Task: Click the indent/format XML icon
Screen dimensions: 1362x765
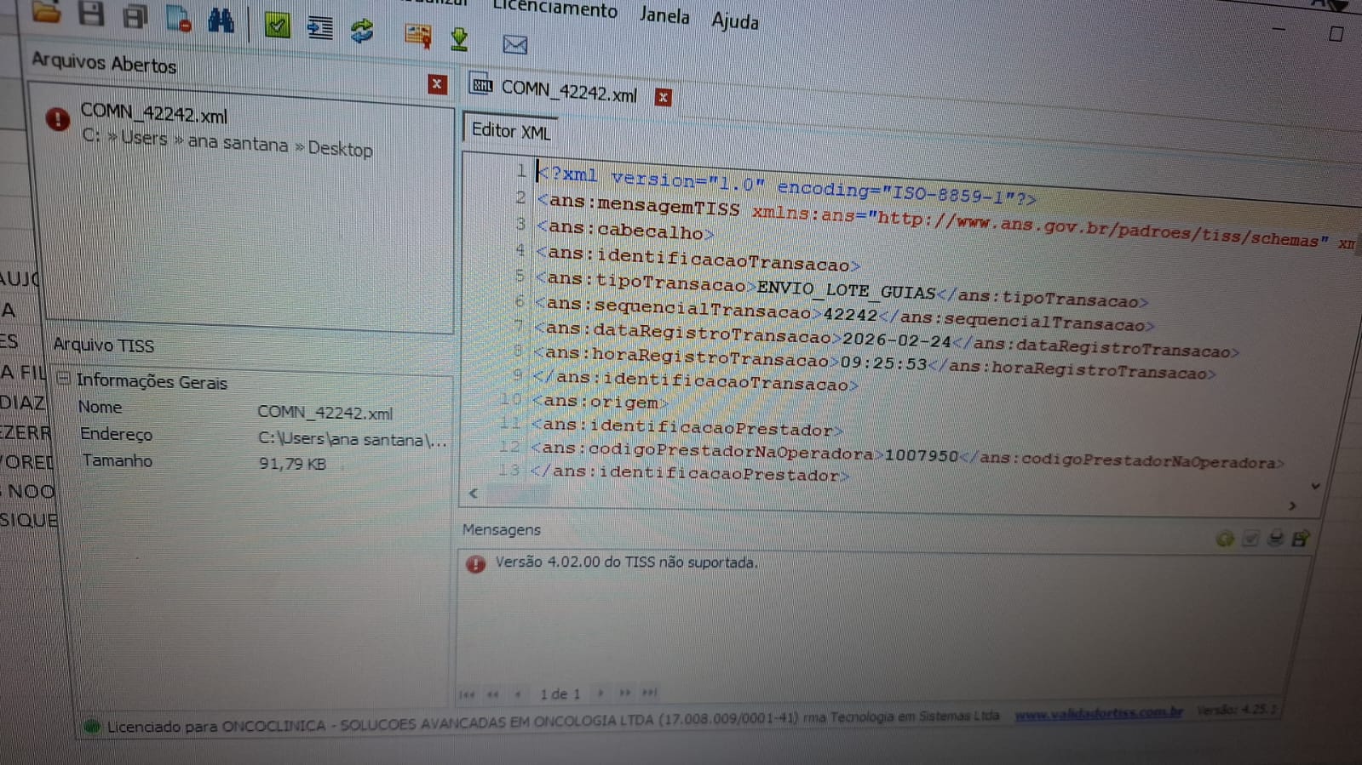Action: (x=320, y=29)
